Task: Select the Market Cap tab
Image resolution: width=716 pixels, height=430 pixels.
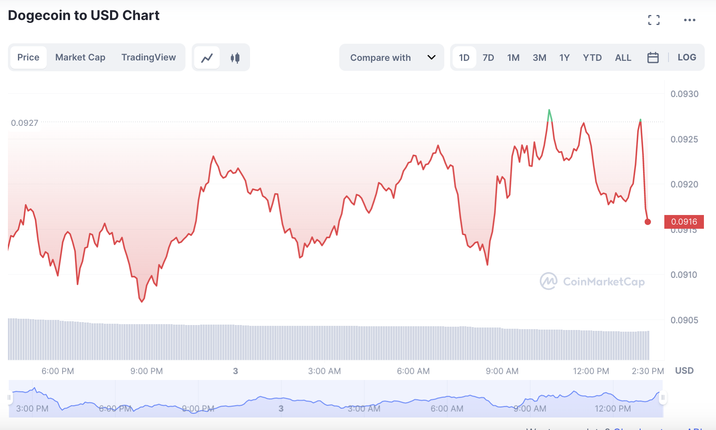Action: 80,57
